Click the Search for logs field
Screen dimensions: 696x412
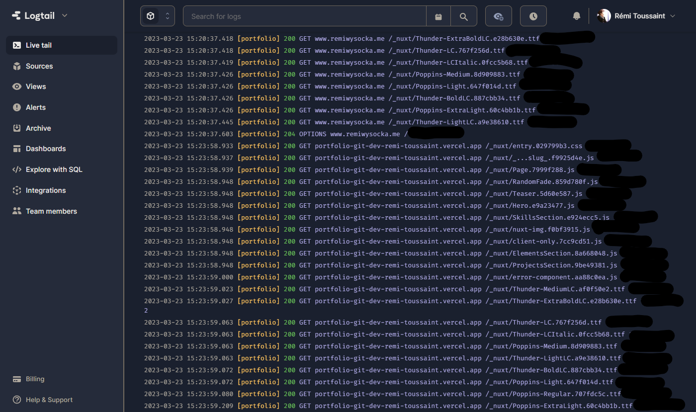click(x=304, y=16)
